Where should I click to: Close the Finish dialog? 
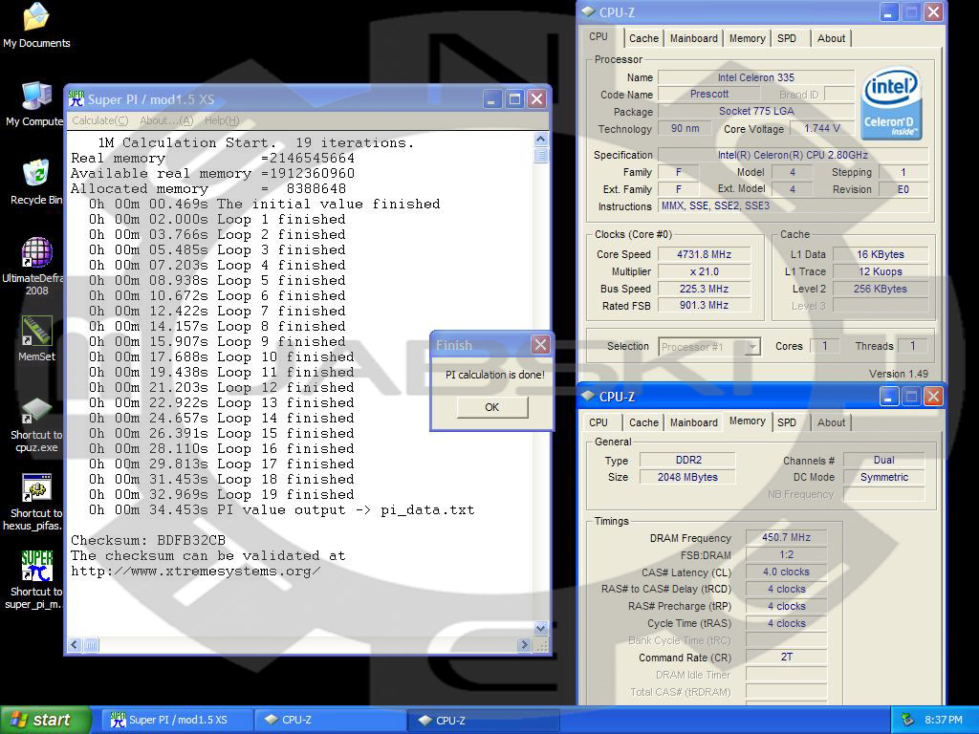[x=540, y=344]
